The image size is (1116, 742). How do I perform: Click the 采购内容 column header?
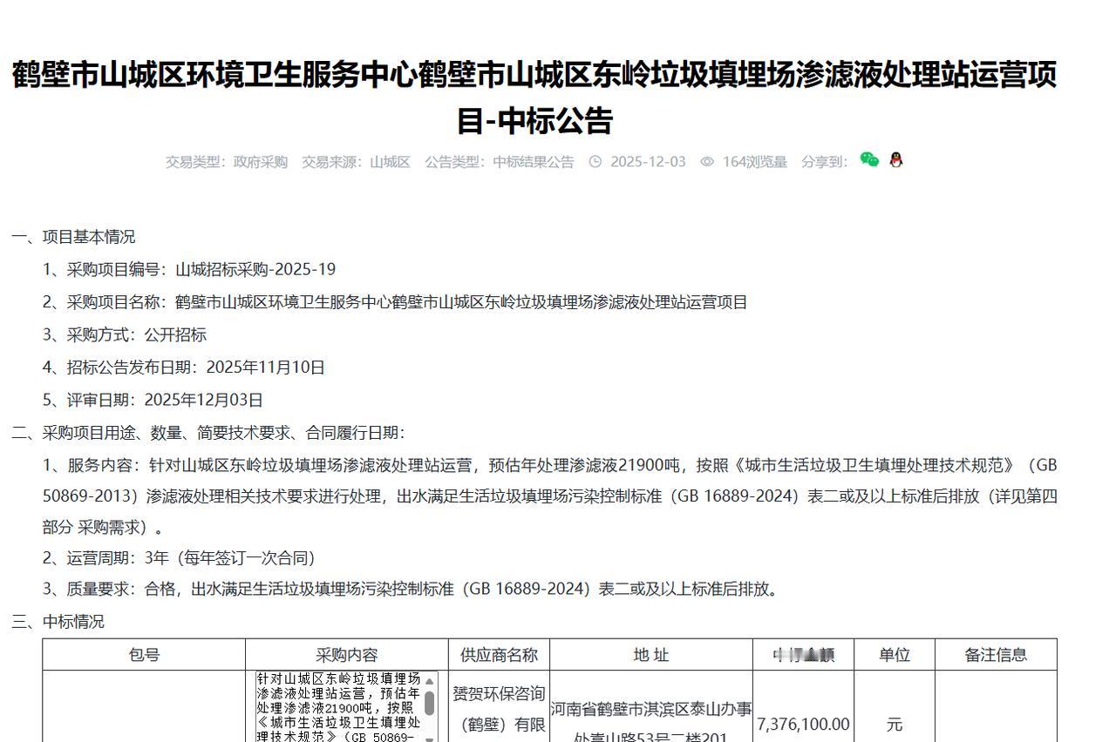coord(345,654)
